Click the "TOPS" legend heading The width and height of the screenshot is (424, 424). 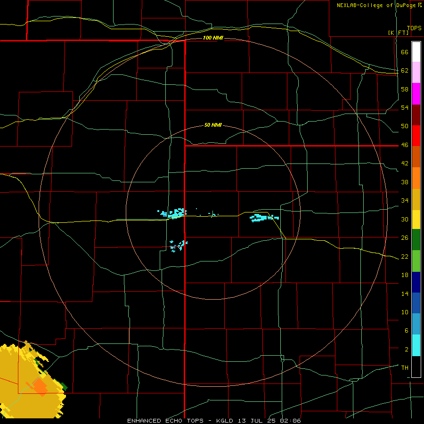click(x=414, y=28)
